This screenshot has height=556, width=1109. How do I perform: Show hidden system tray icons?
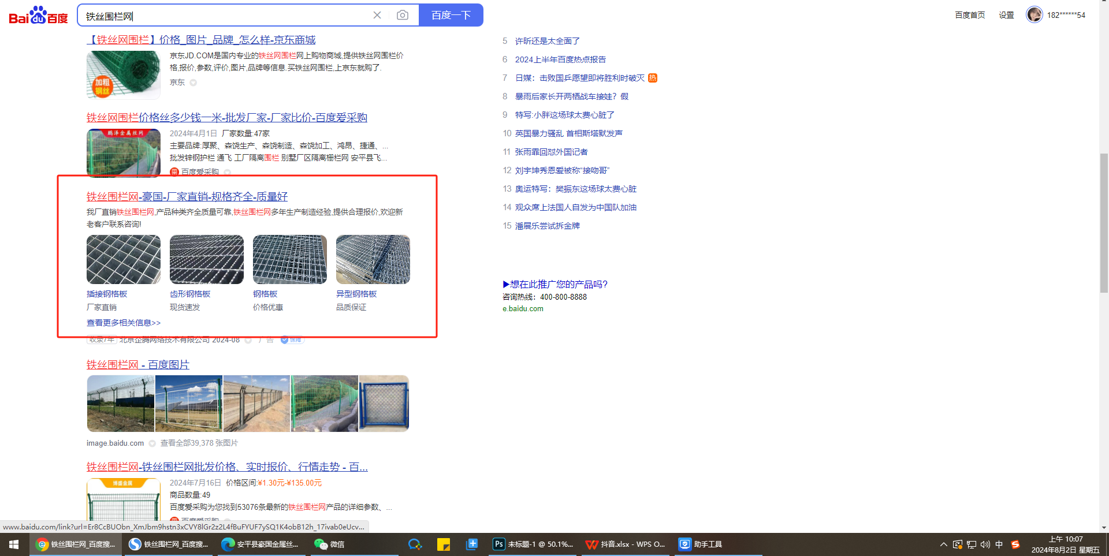point(944,544)
